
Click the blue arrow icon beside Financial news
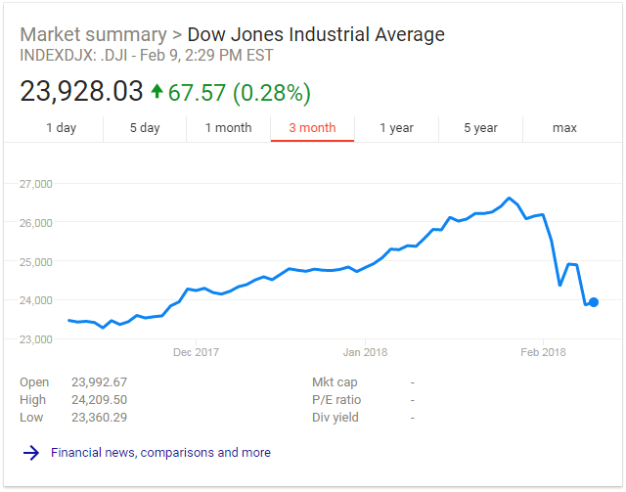31,453
